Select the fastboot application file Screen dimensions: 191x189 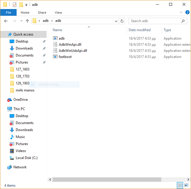[65, 57]
